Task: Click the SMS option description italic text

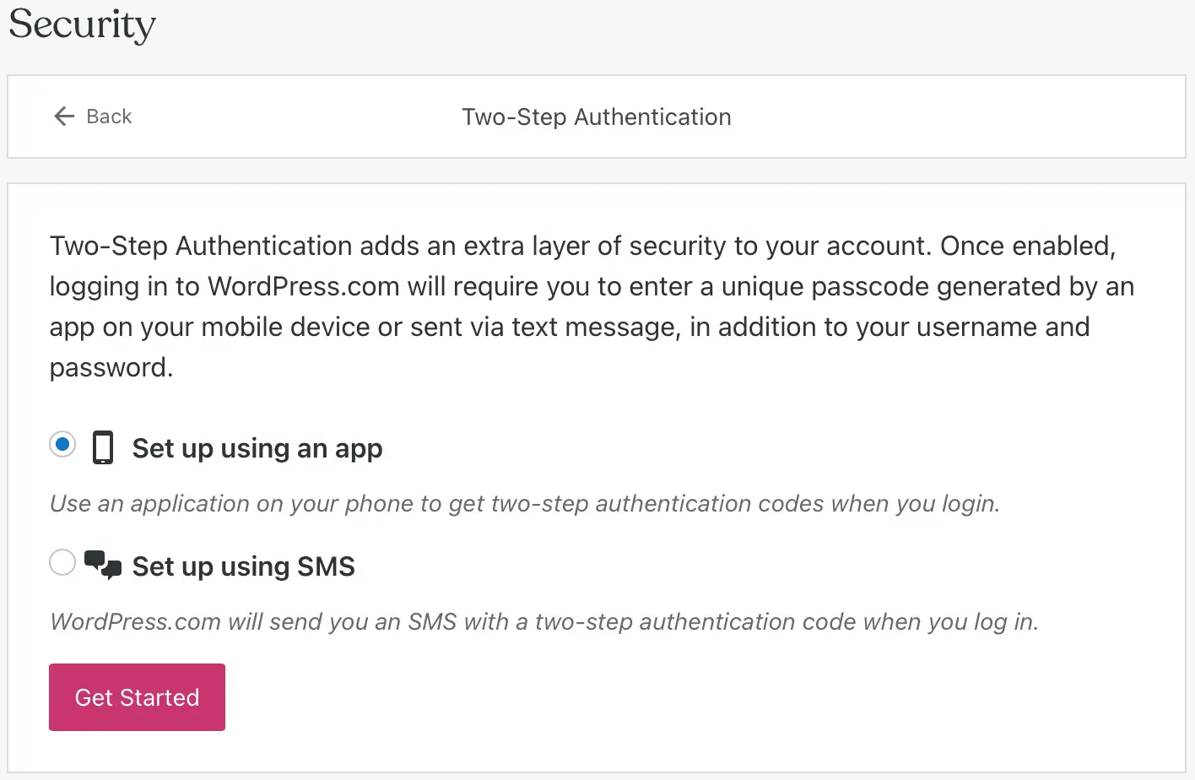Action: 544,621
